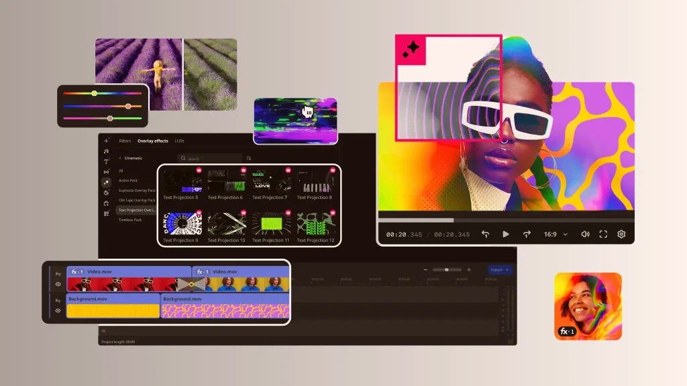Select the Old Tape Overlay Pack
Image resolution: width=687 pixels, height=386 pixels.
tap(136, 200)
